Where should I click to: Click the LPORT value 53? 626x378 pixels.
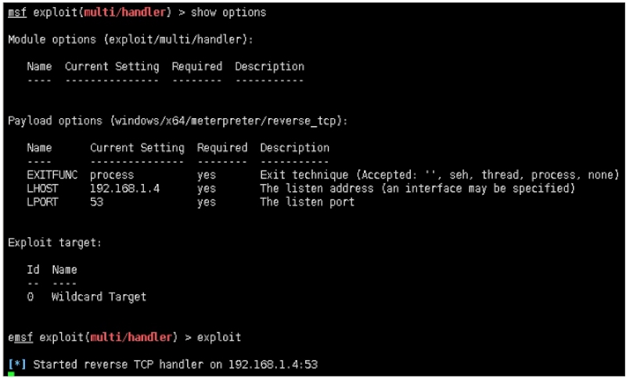point(96,202)
